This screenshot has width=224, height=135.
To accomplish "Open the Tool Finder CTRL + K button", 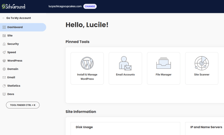I will pyautogui.click(x=23, y=105).
